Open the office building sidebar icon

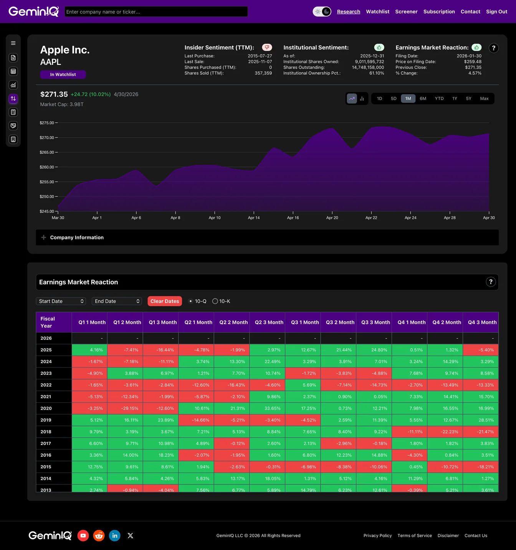(x=13, y=139)
